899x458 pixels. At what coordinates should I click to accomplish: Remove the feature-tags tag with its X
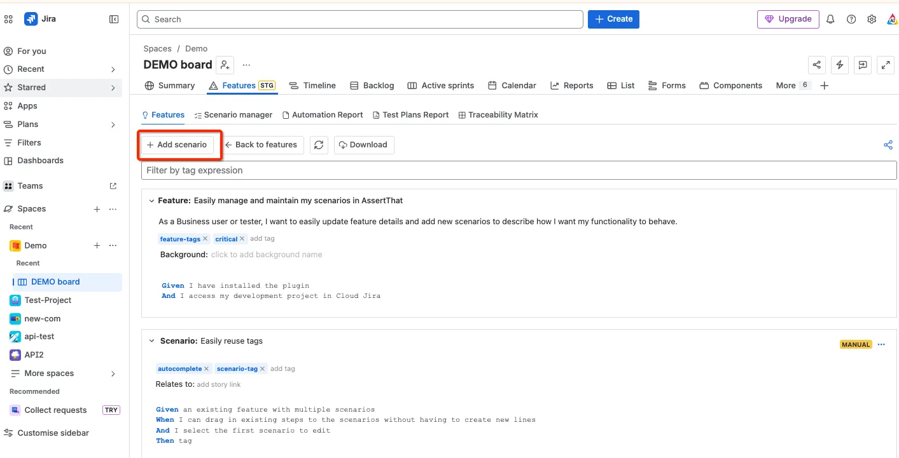205,239
